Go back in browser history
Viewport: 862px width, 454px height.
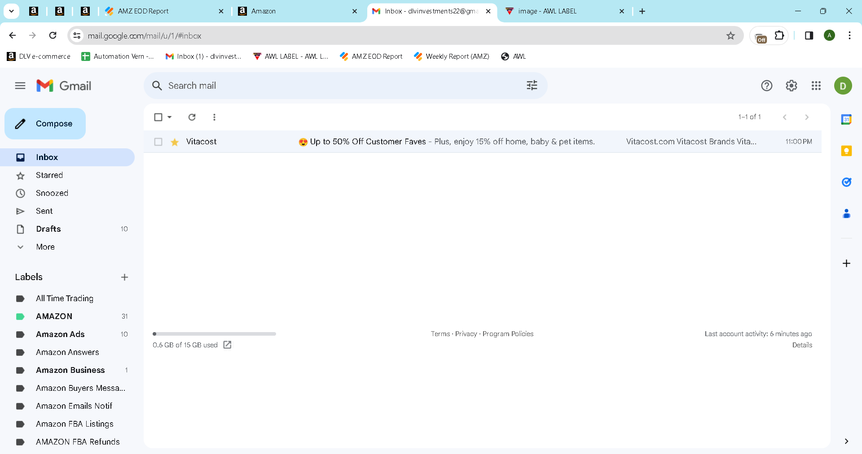tap(13, 35)
